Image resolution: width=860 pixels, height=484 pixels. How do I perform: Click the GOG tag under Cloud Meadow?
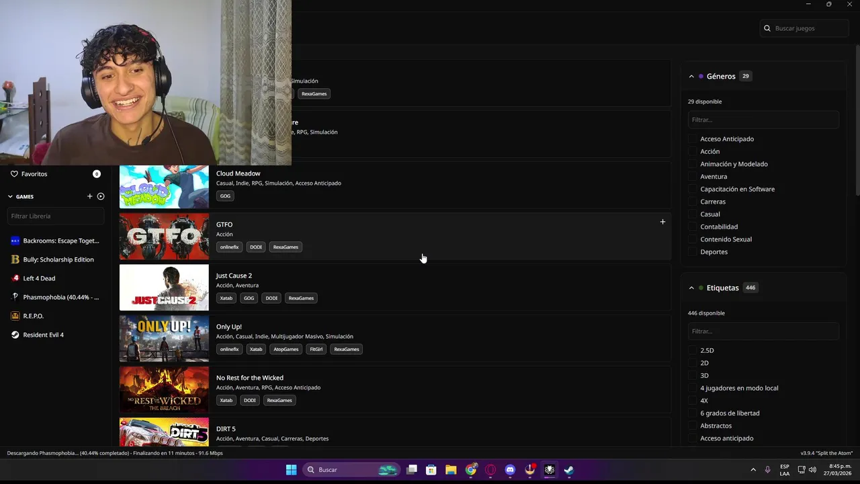coord(225,196)
